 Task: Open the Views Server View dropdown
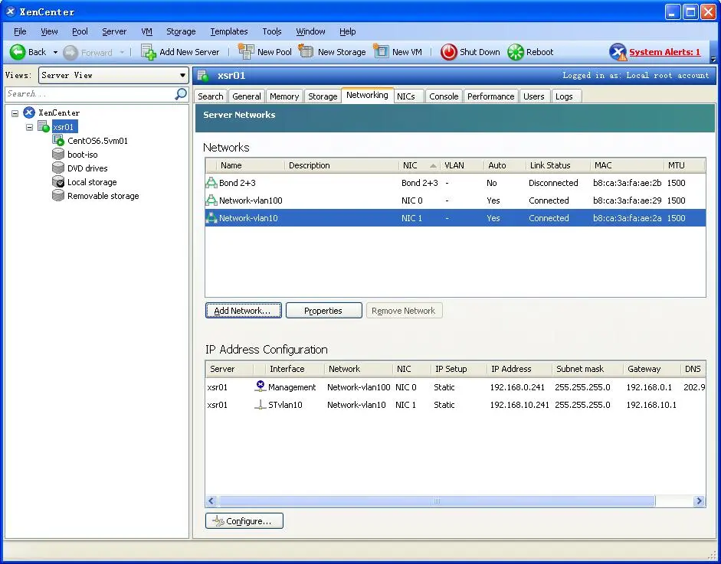coord(113,75)
